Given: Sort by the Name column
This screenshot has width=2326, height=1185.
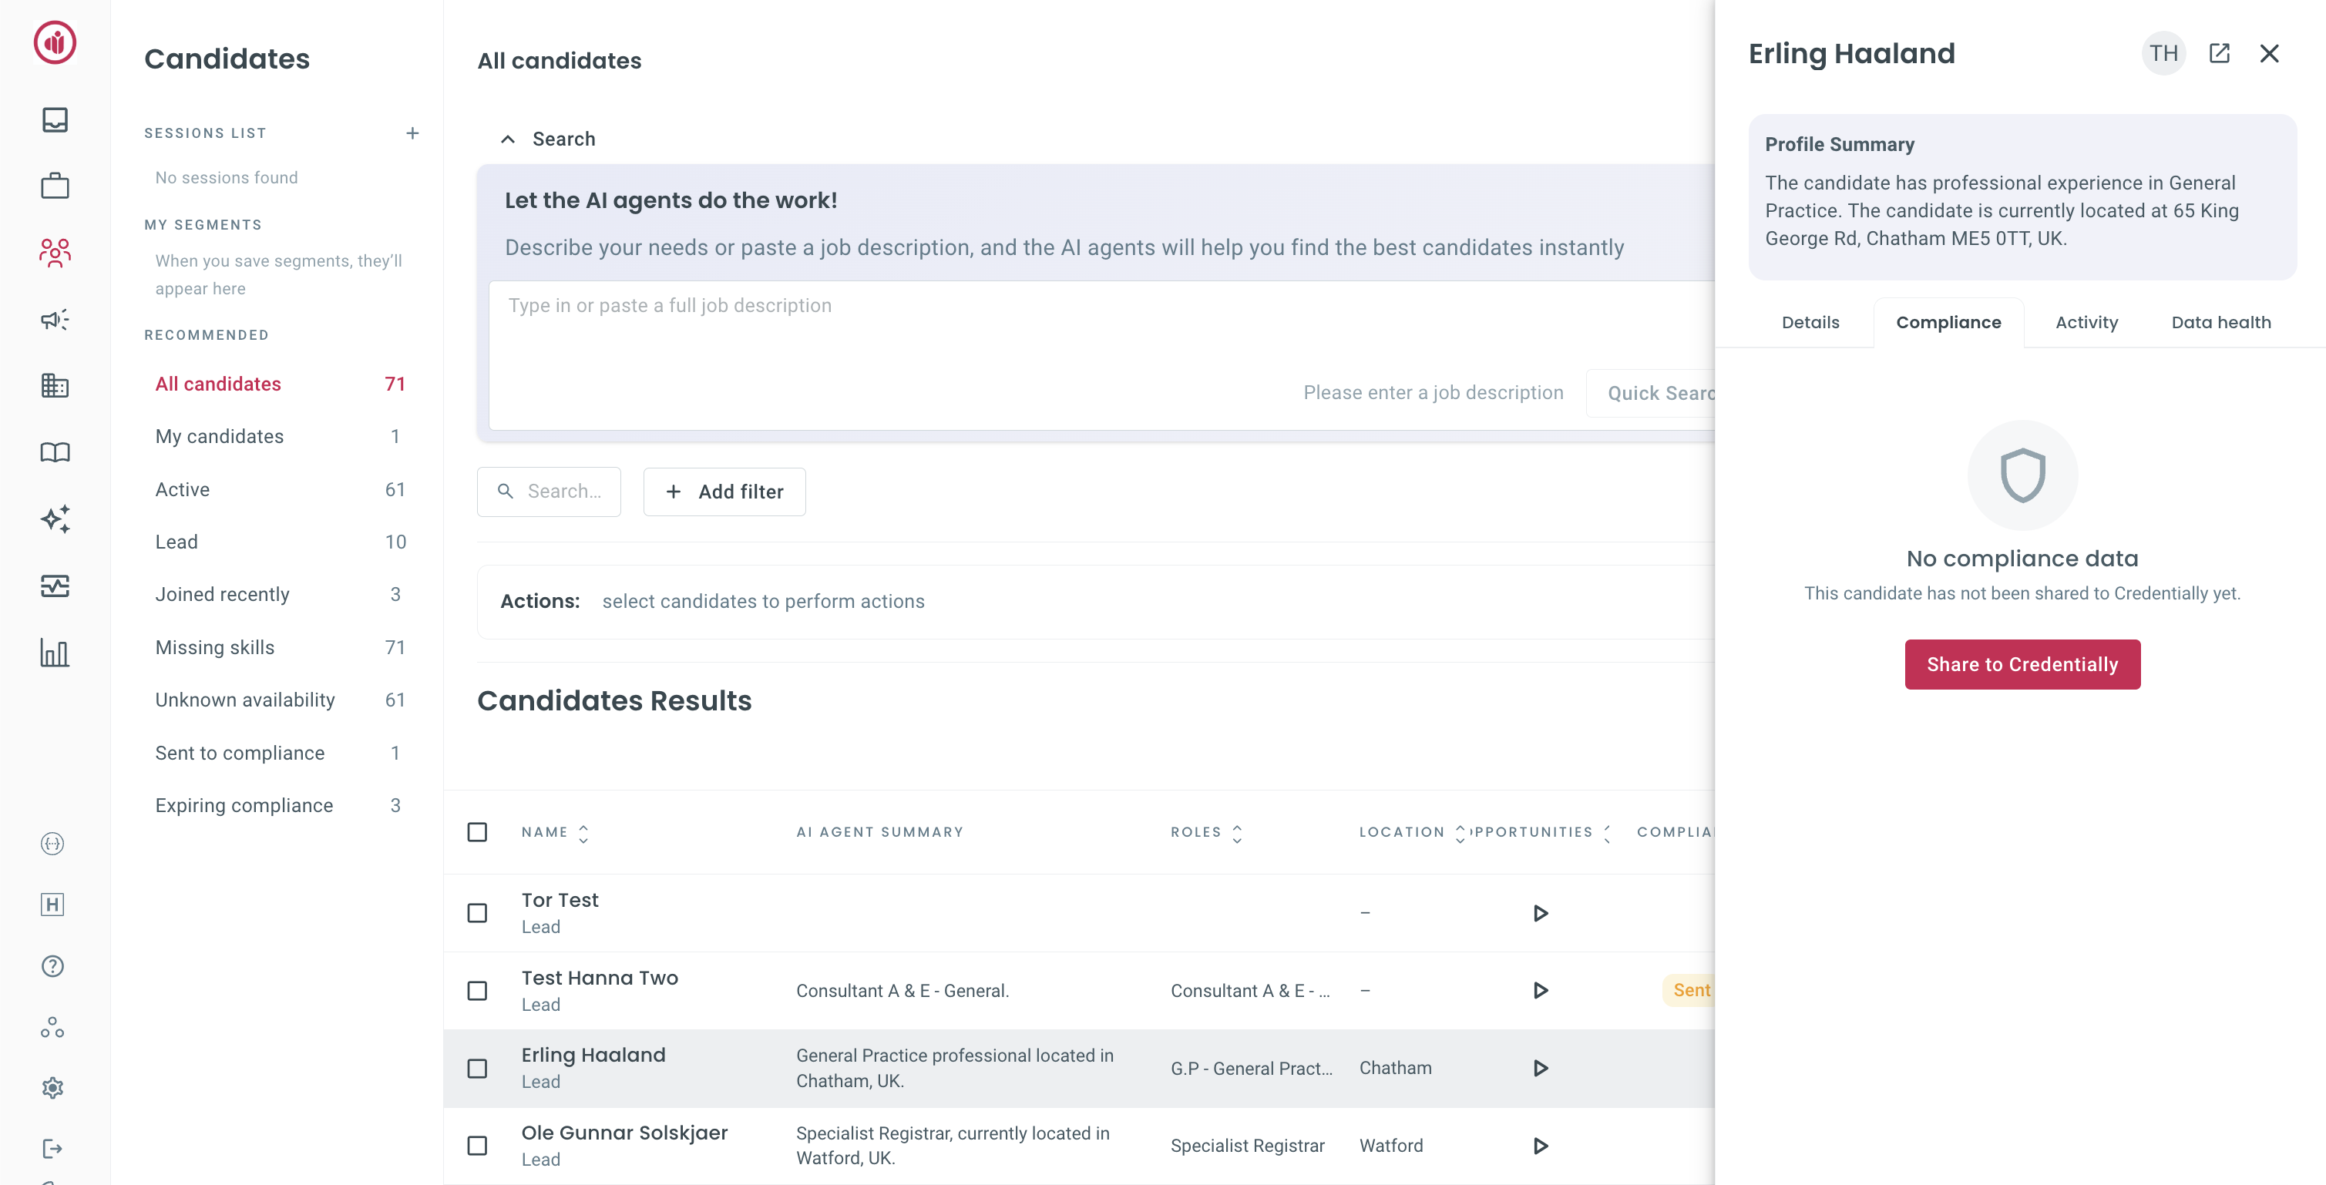Looking at the screenshot, I should click(583, 834).
